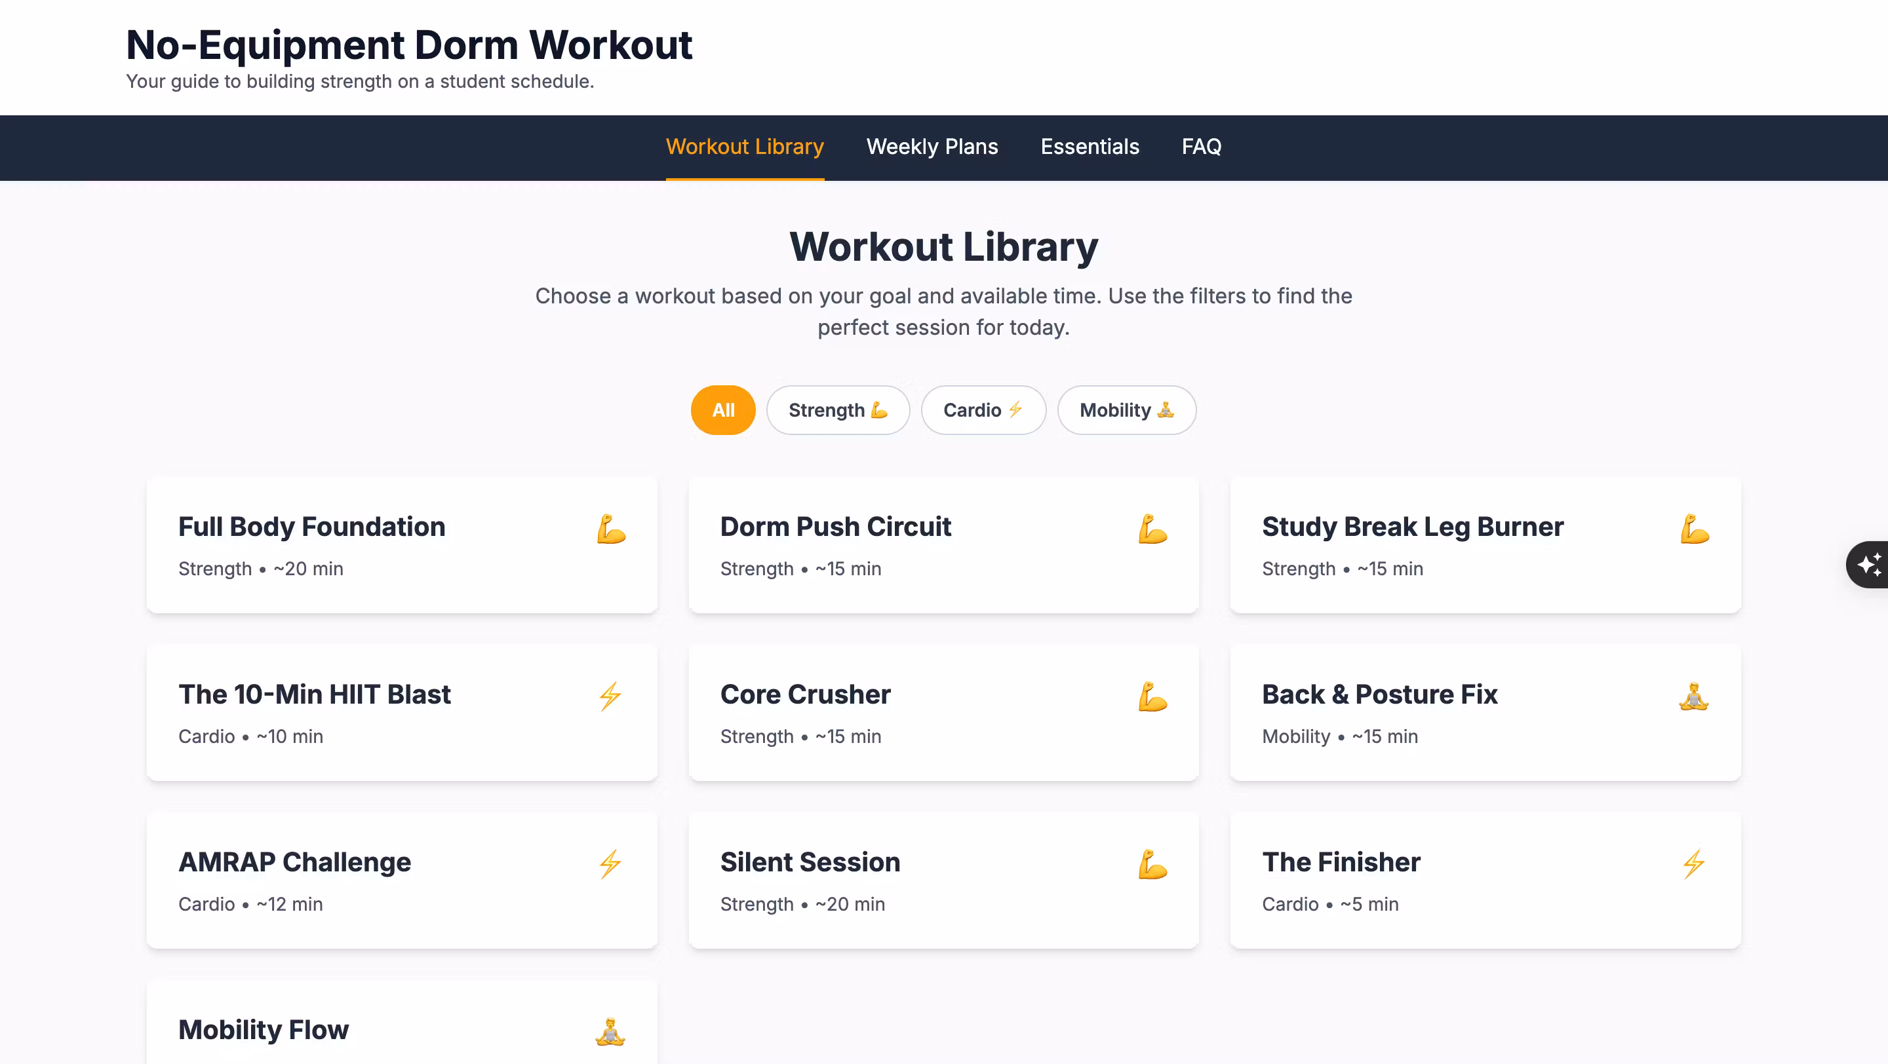
Task: Click the muscle icon on Full Body Foundation
Action: [610, 529]
